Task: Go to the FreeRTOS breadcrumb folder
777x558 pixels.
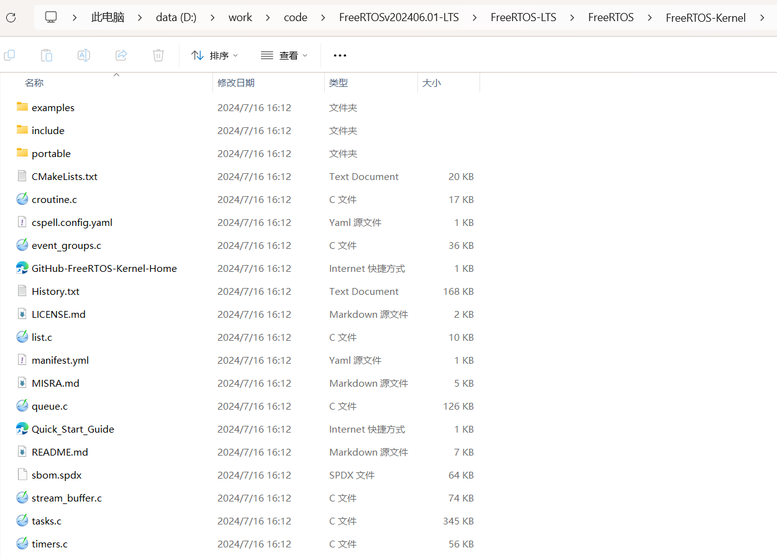Action: pos(611,17)
